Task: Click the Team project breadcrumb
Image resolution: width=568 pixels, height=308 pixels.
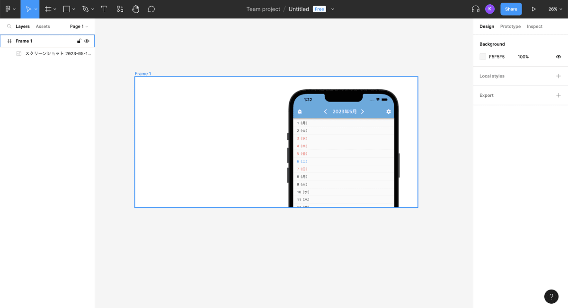Action: [263, 9]
